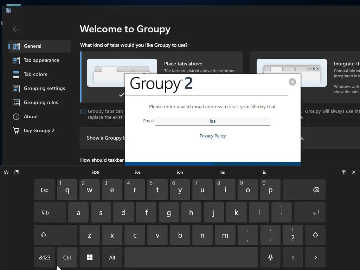
Task: Tap the Enter key
Action: 310,213
